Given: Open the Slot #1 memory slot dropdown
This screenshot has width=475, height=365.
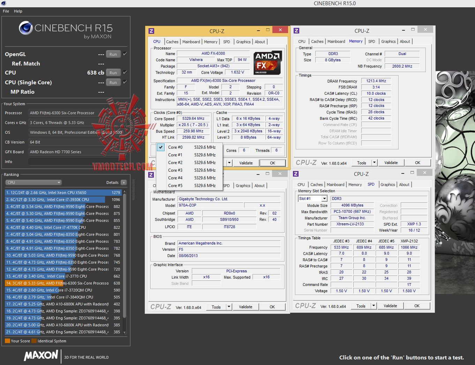Looking at the screenshot, I should click(x=313, y=199).
